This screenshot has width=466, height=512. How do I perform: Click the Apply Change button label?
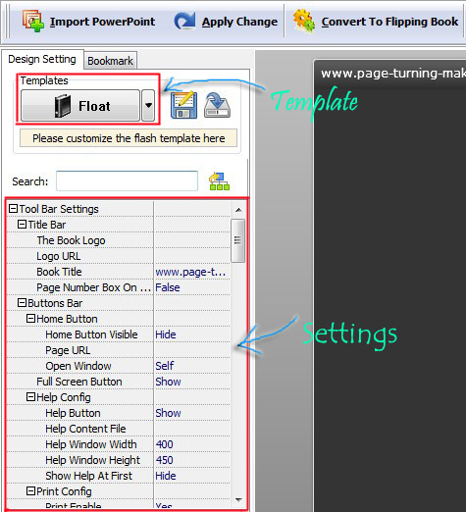coord(239,22)
